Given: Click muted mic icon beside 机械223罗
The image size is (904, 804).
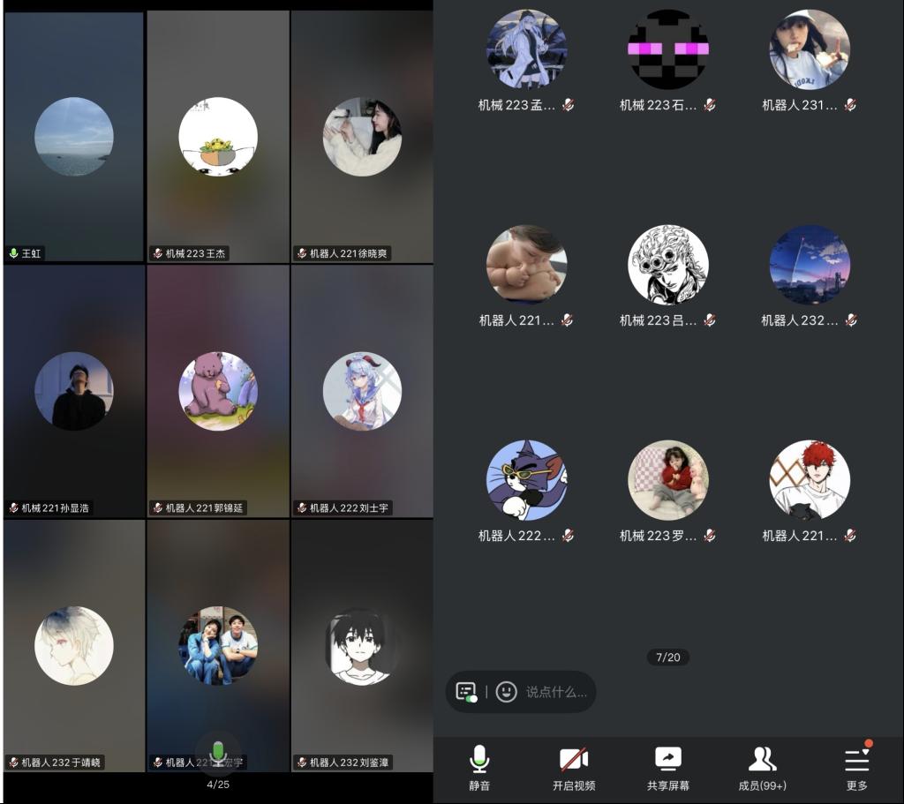Looking at the screenshot, I should click(710, 536).
